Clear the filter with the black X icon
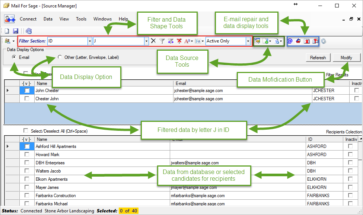The image size is (363, 215). click(x=153, y=41)
